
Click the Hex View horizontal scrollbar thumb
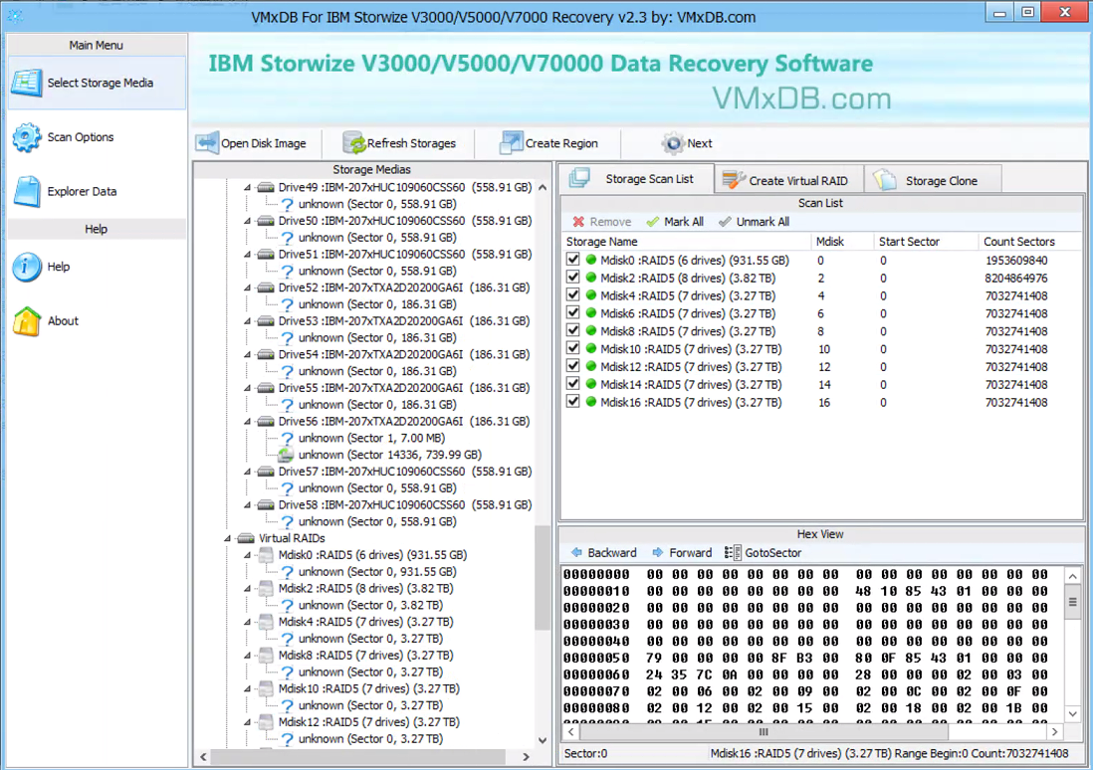tap(764, 731)
